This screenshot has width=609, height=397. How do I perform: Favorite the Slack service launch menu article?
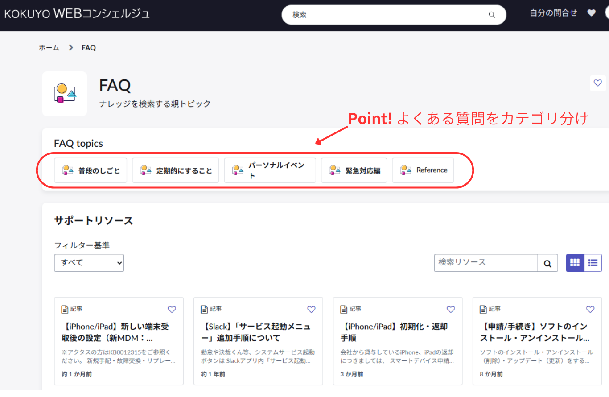point(311,309)
